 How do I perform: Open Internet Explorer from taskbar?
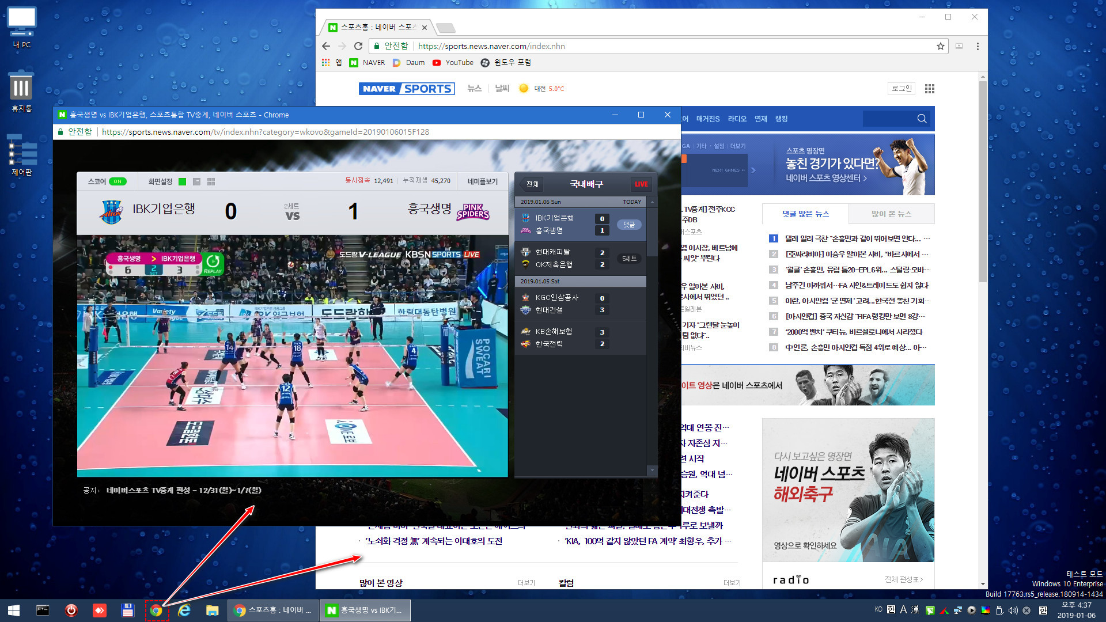coord(184,610)
